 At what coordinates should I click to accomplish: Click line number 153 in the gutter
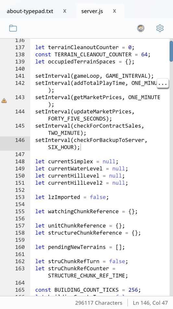20,197
